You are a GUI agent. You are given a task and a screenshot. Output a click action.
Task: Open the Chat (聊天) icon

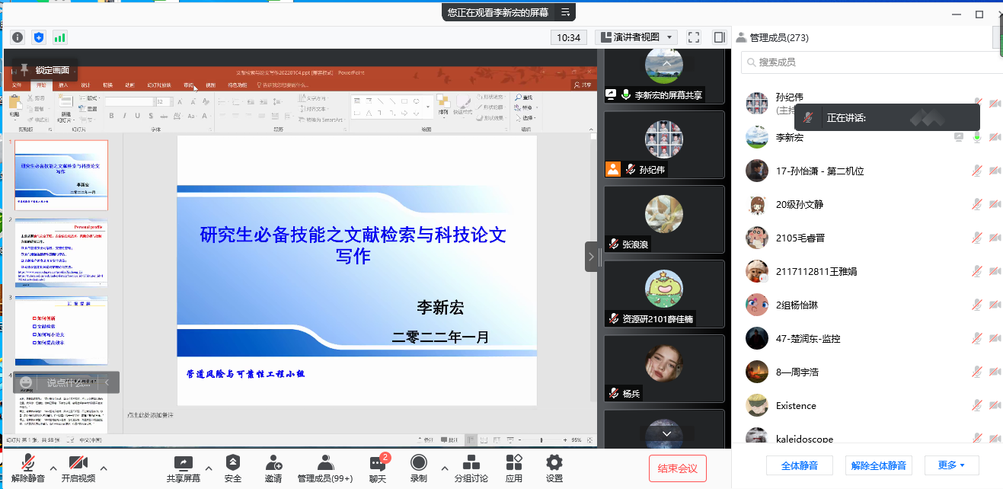(x=378, y=468)
